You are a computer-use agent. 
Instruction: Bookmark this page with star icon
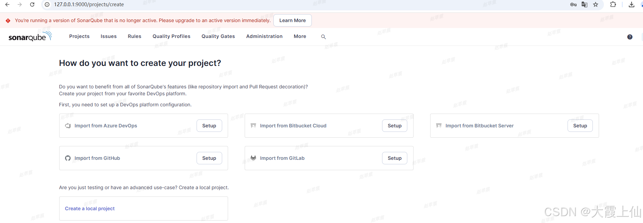tap(596, 4)
